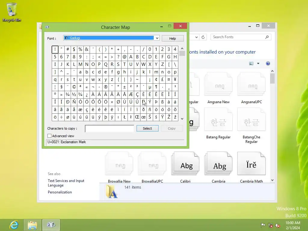
Task: Open the Personalization link
Action: coord(60,192)
